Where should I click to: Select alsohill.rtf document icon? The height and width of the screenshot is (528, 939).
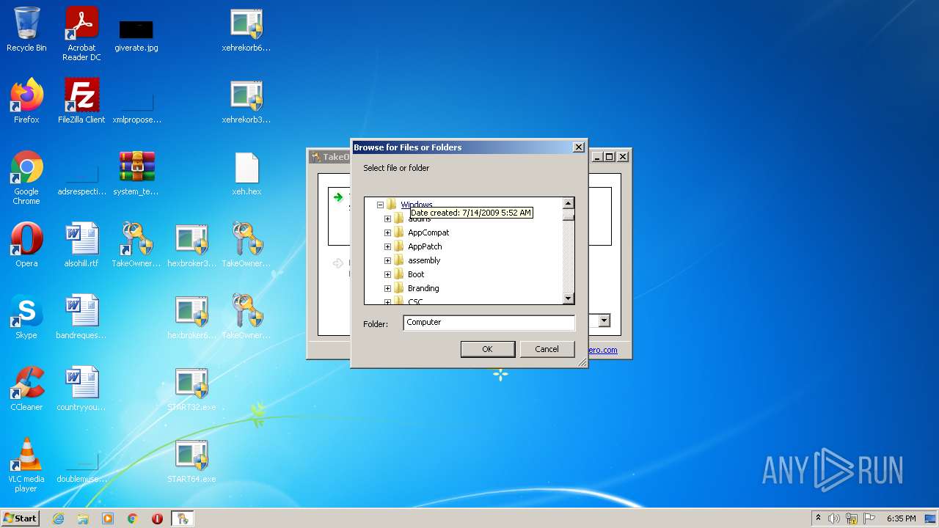tap(81, 245)
